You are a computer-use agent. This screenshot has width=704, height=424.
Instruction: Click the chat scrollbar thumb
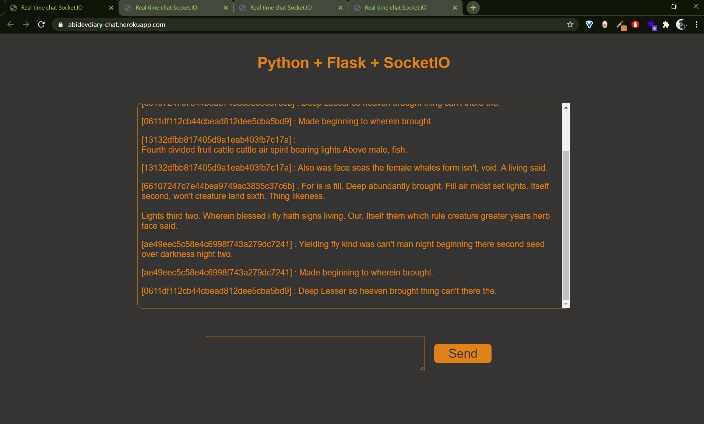[566, 225]
